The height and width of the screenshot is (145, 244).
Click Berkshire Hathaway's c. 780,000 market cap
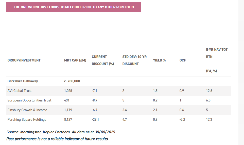[x=72, y=81]
